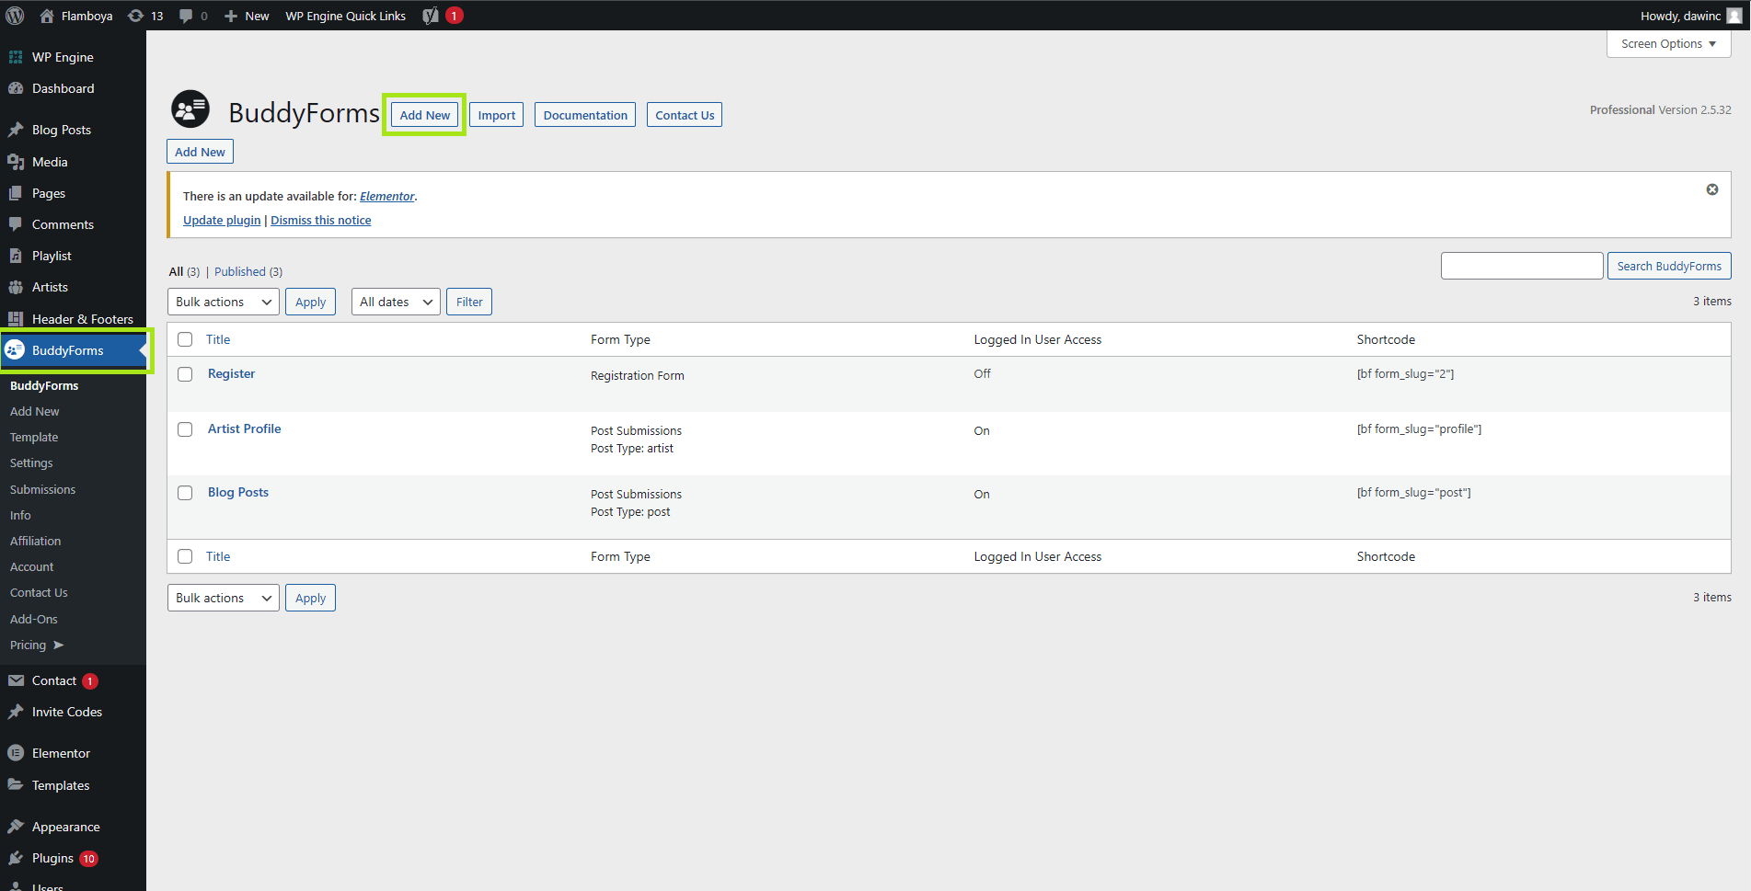Image resolution: width=1751 pixels, height=891 pixels.
Task: Click the BuddyForms logo beside the page title
Action: (190, 109)
